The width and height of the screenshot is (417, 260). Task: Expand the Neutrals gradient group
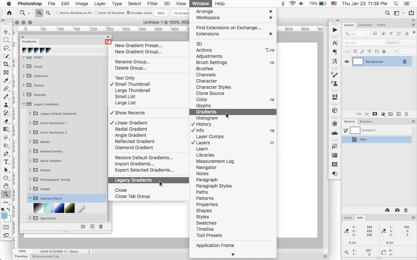point(24,95)
